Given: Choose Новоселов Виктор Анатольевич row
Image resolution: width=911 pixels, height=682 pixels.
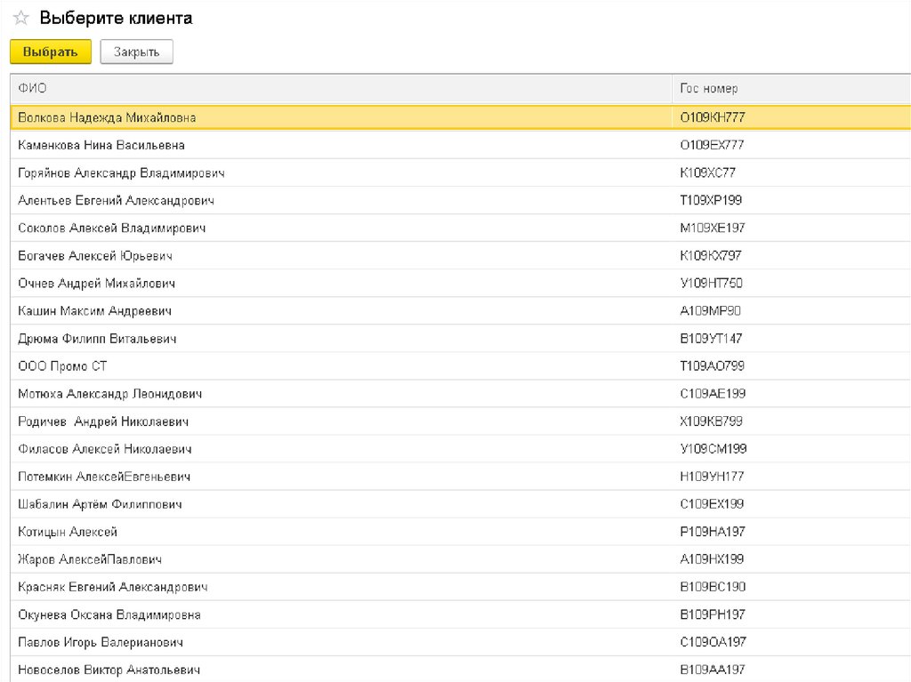Looking at the screenshot, I should pos(109,670).
